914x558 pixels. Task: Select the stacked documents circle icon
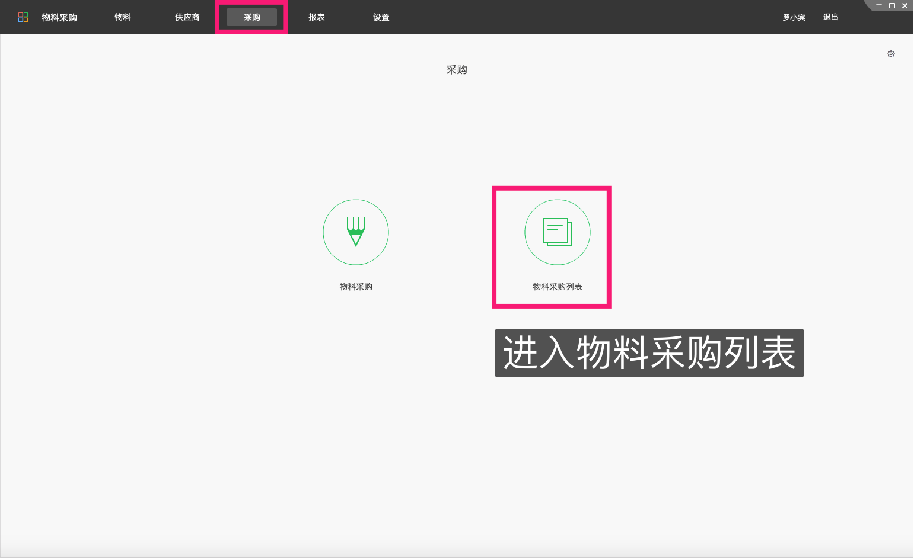(x=557, y=232)
